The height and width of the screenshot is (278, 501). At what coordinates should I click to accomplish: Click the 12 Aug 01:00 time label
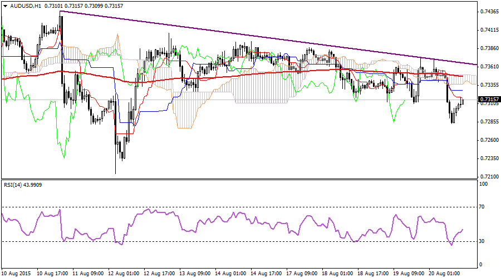125,274
